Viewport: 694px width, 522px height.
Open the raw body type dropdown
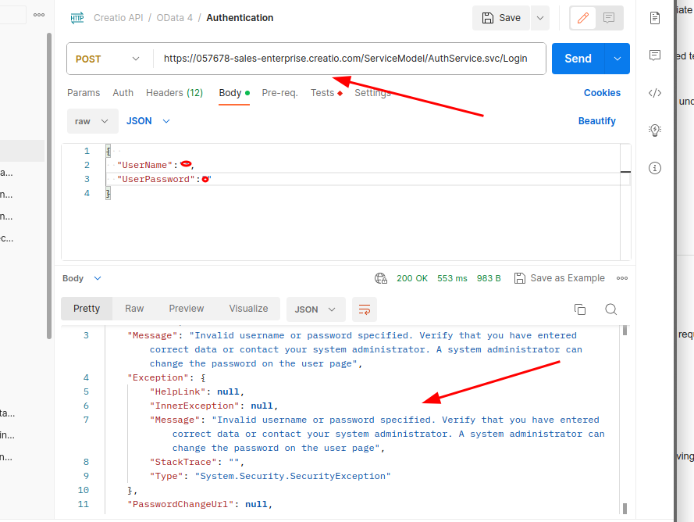point(92,121)
